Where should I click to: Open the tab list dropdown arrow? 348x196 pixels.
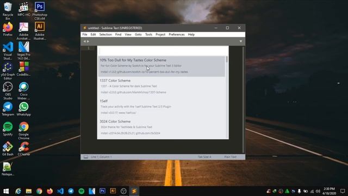click(241, 41)
